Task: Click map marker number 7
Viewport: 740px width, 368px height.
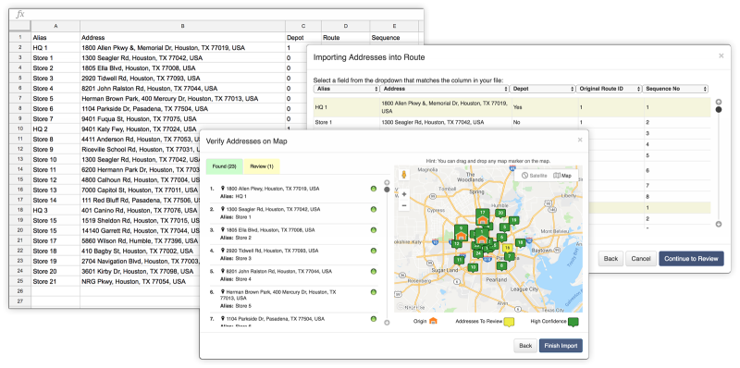Action: coord(510,256)
